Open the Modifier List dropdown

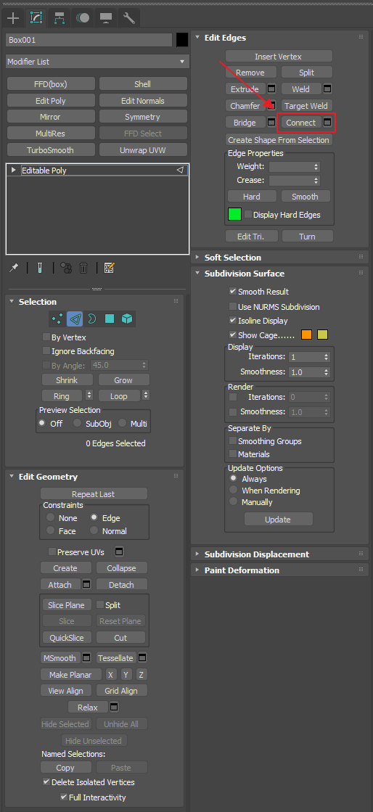(x=97, y=62)
